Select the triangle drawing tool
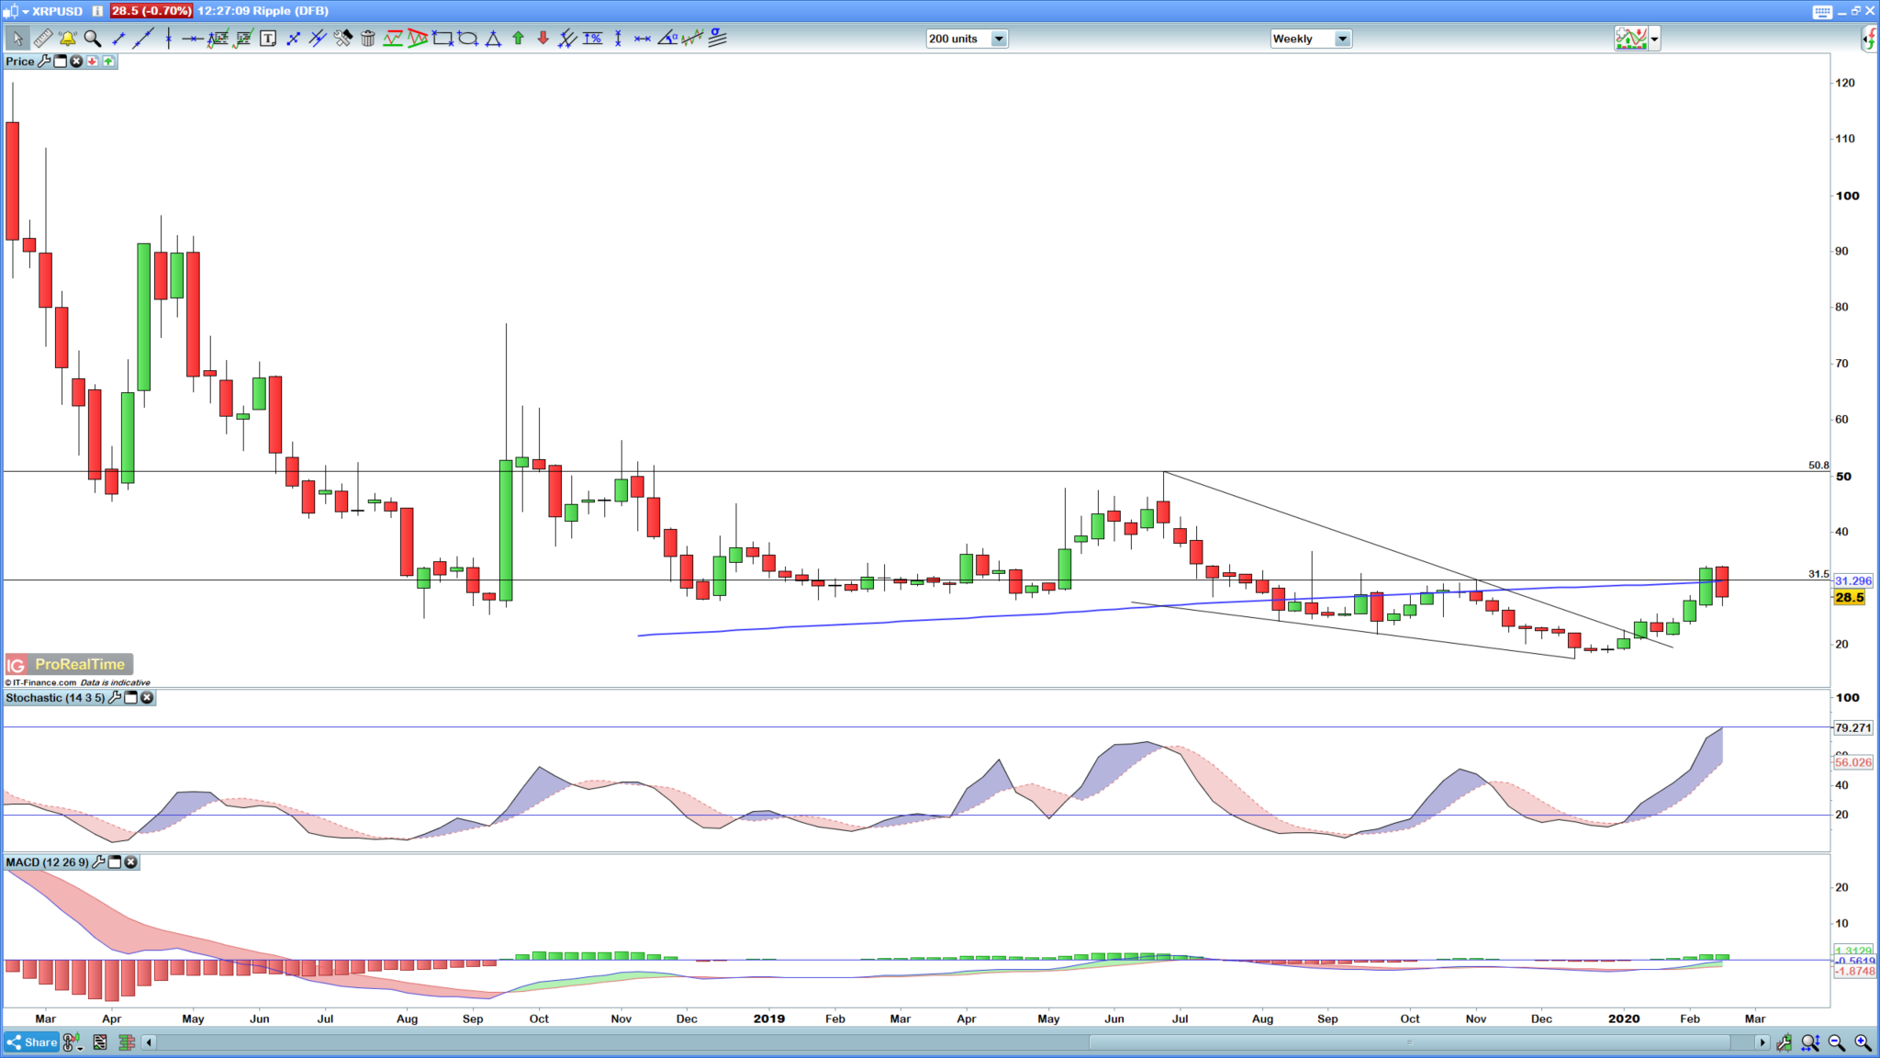The image size is (1880, 1058). click(x=493, y=39)
